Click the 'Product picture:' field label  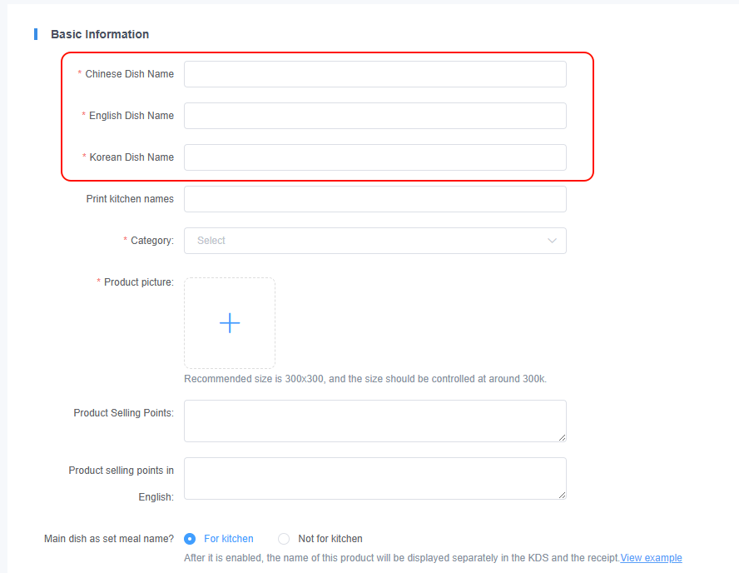(x=138, y=282)
